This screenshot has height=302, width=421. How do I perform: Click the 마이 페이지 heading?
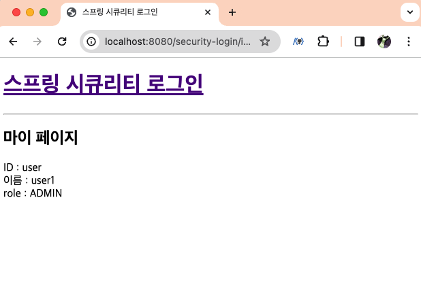(x=41, y=137)
